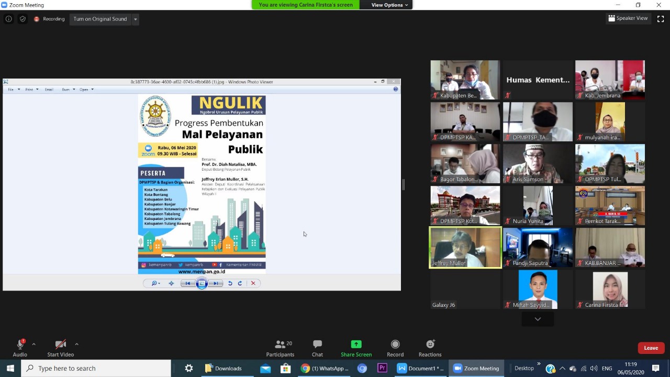Open the Print dropdown in Photo Viewer

pyautogui.click(x=32, y=90)
